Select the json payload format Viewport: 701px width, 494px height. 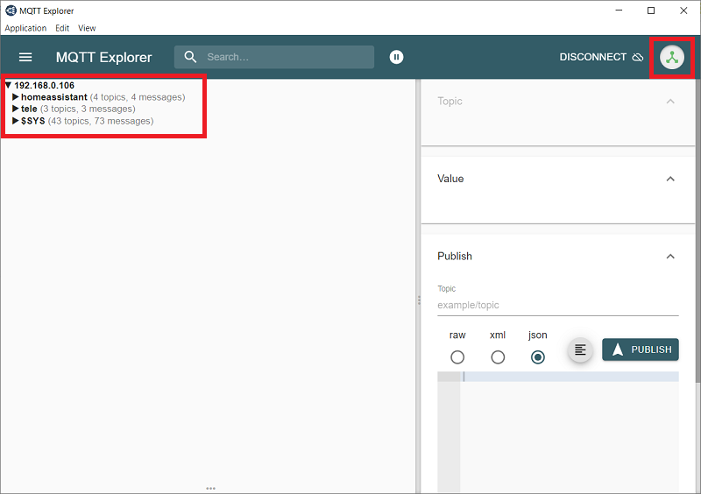(538, 356)
